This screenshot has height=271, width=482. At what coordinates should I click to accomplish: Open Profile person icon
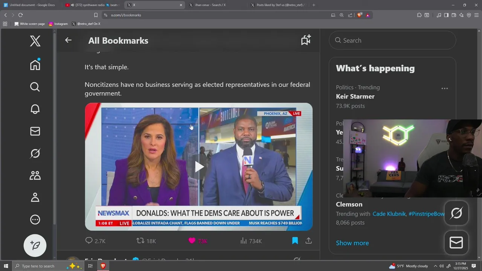[35, 197]
